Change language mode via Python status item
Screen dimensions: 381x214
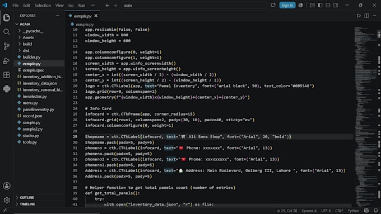tap(354, 211)
